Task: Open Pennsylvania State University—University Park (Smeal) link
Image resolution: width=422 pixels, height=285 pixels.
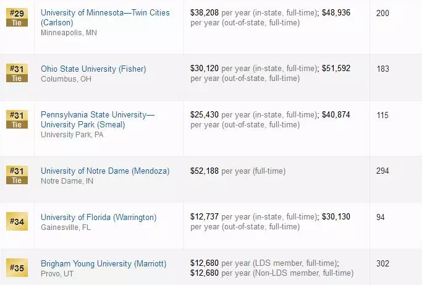Action: [98, 120]
